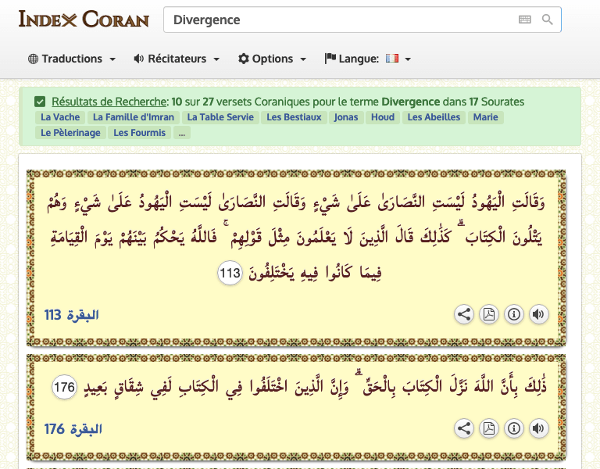This screenshot has height=469, width=600.
Task: Show more suras with the ellipsis tag
Action: (181, 133)
